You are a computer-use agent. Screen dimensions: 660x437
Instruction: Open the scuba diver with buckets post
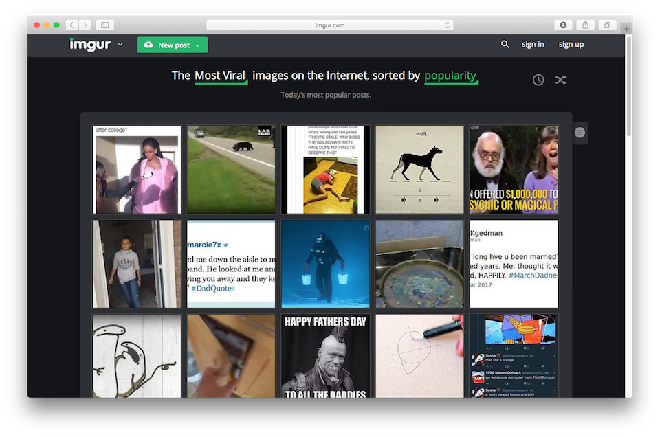tap(325, 264)
